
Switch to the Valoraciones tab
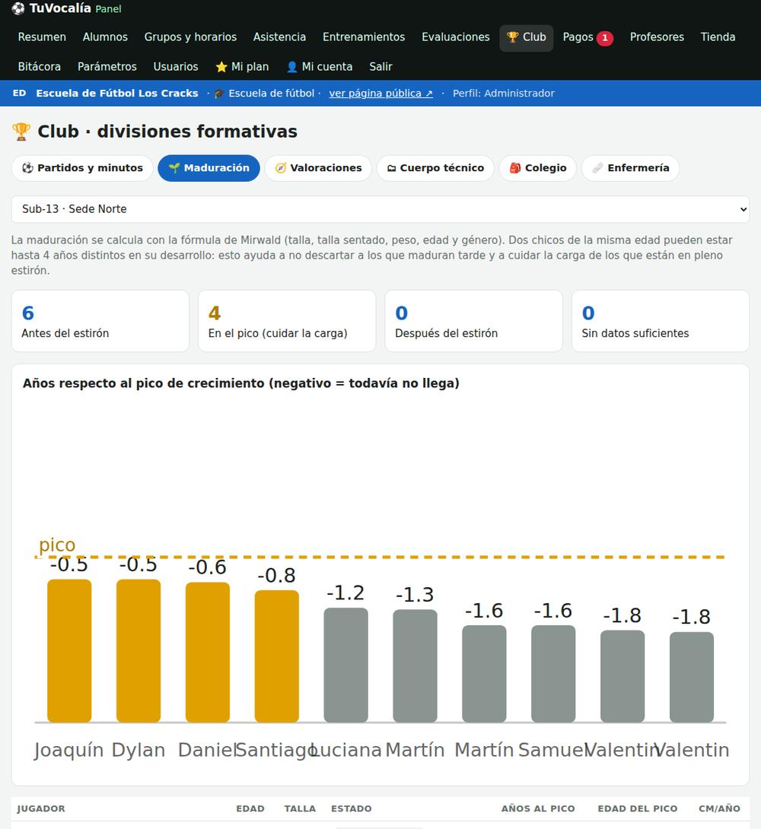point(318,168)
